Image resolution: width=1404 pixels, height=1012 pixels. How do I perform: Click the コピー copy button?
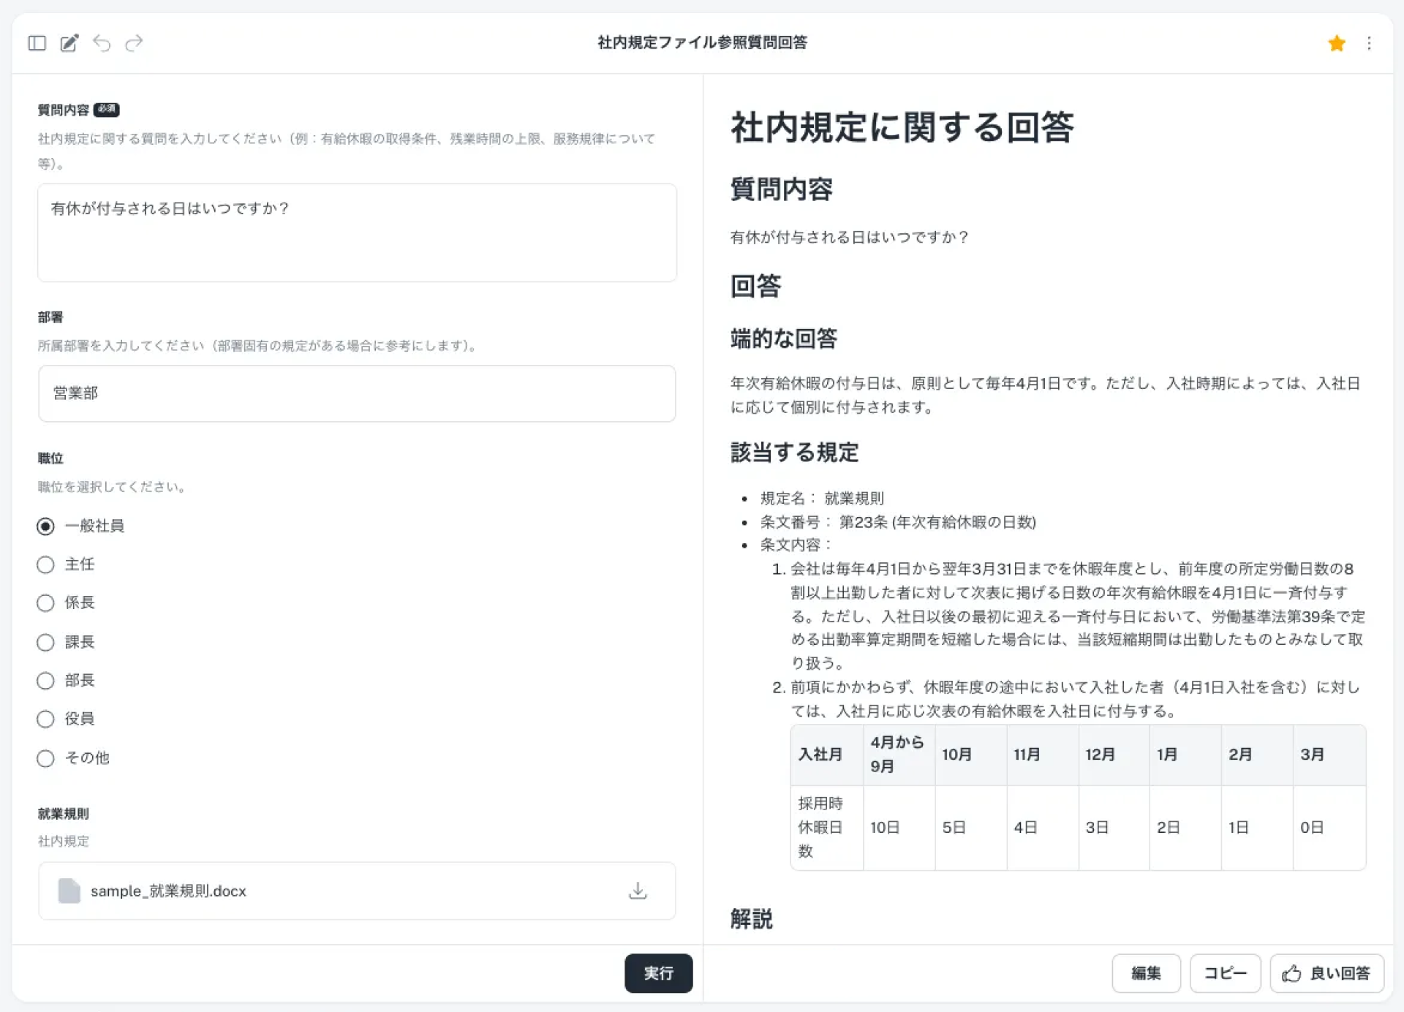click(x=1225, y=973)
